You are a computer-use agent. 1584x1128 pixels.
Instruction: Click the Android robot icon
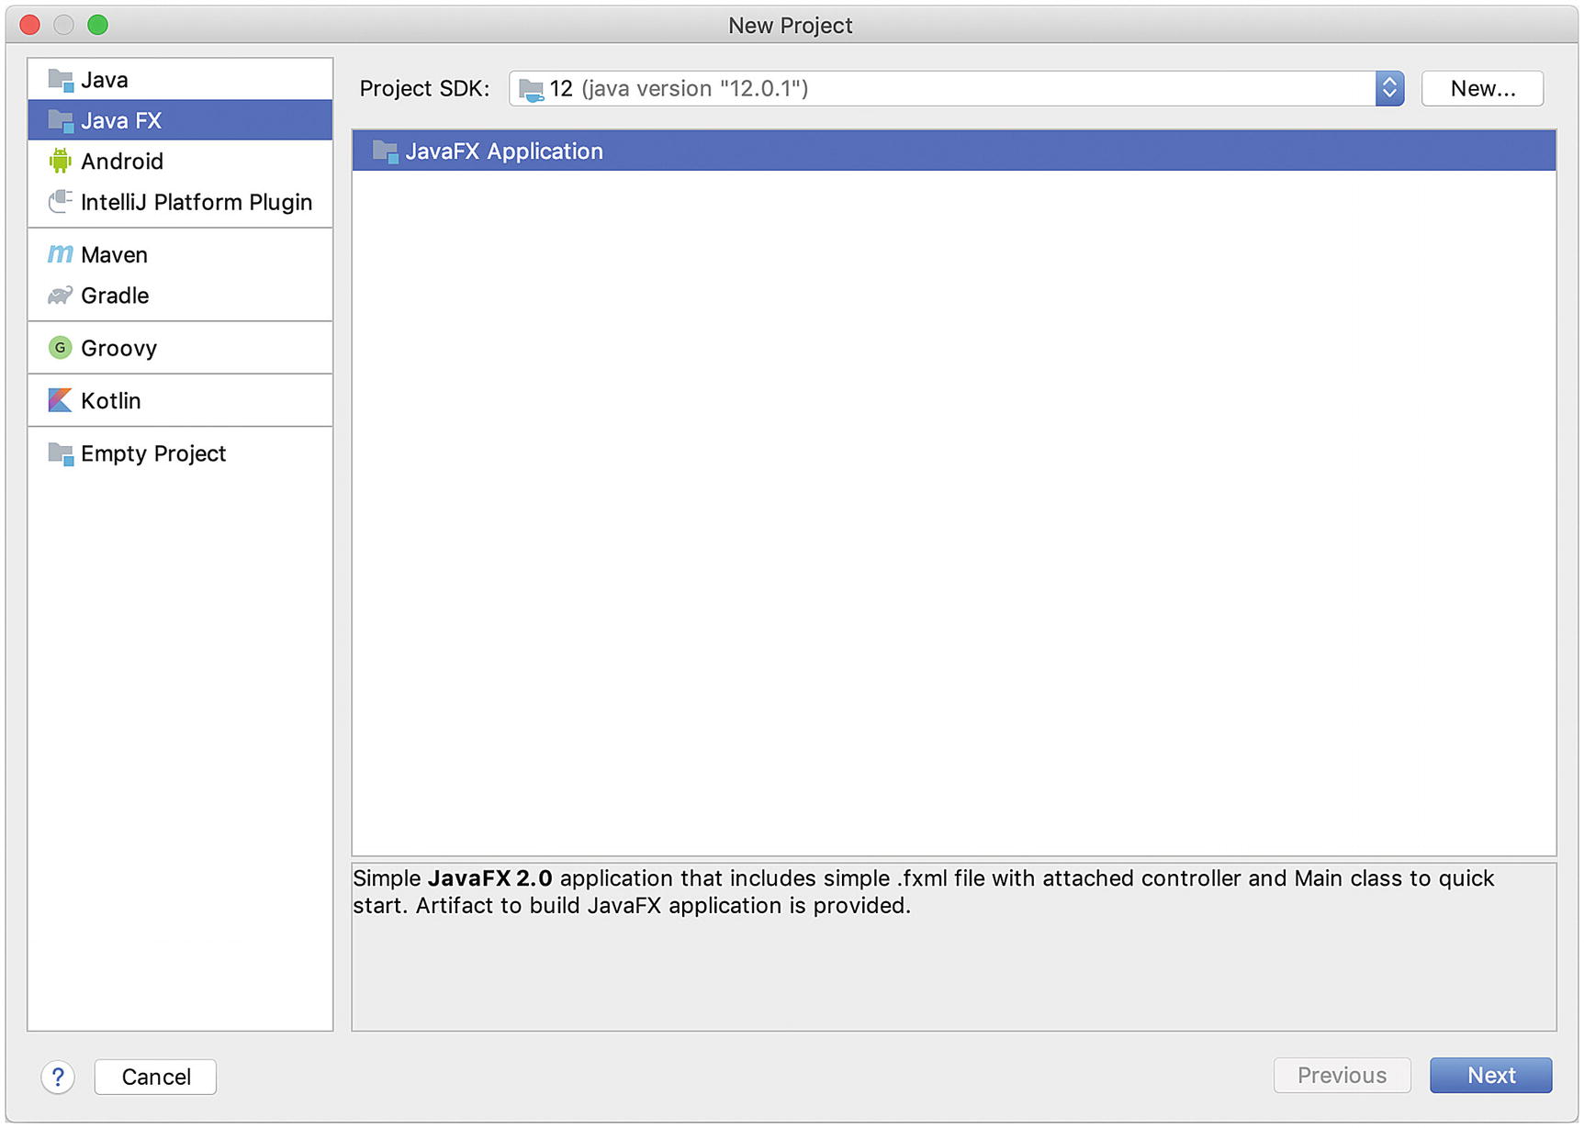61,161
